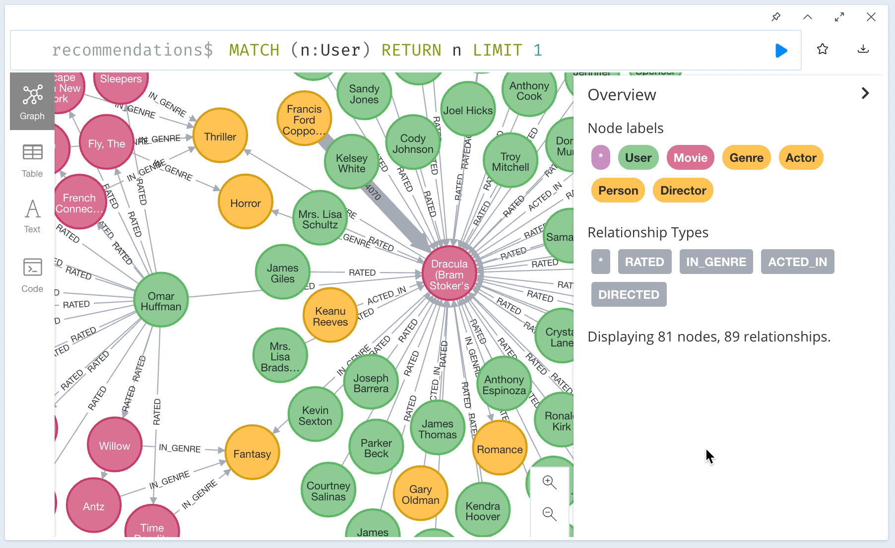Save query as favorite with star icon
This screenshot has height=548, width=895.
point(823,49)
